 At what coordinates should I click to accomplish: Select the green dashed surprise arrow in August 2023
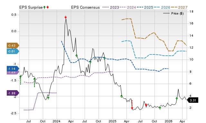pos(34,82)
